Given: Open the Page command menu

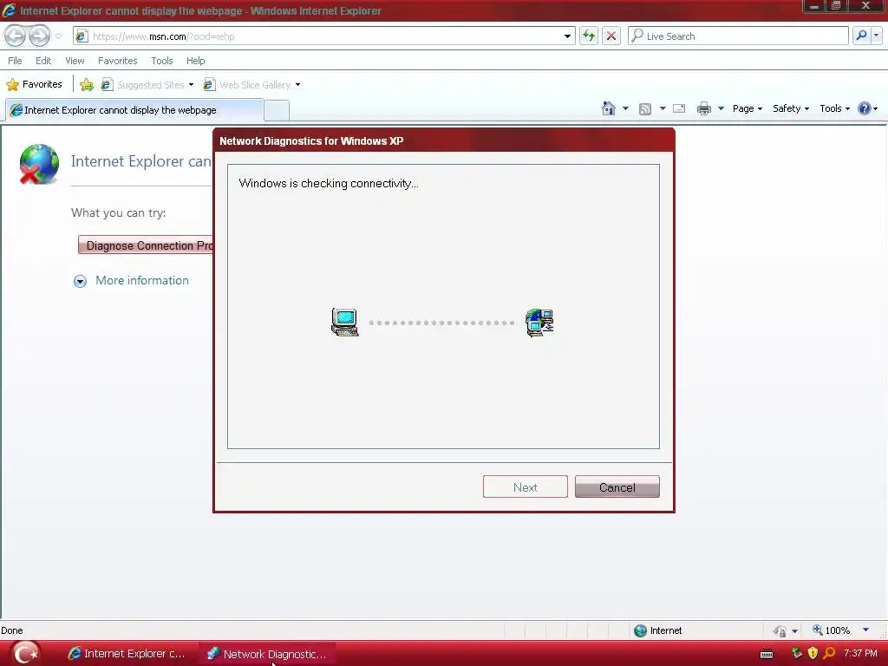Looking at the screenshot, I should tap(747, 108).
